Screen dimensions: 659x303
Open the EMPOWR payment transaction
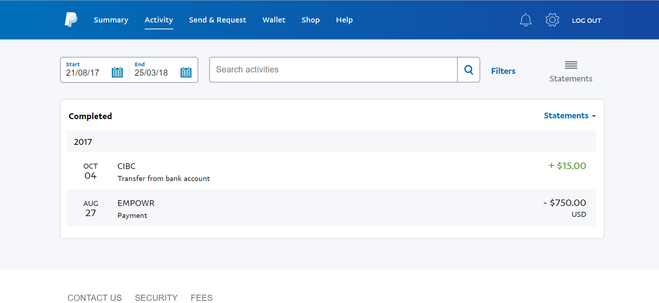pos(331,208)
